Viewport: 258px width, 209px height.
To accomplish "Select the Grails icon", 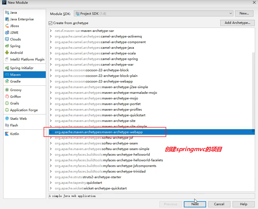I will [x=7, y=103].
